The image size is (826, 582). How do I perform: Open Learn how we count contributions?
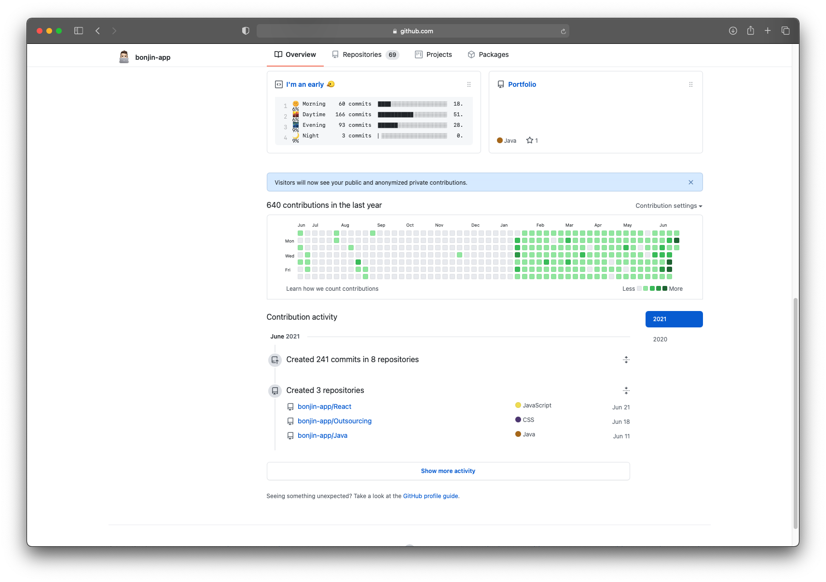(332, 289)
